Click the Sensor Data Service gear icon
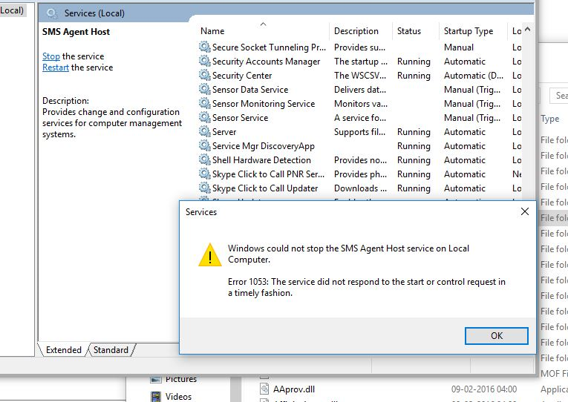Image resolution: width=568 pixels, height=402 pixels. pyautogui.click(x=204, y=90)
